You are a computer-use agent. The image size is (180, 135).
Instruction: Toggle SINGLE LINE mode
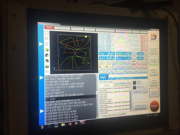(154, 71)
